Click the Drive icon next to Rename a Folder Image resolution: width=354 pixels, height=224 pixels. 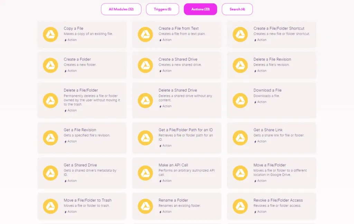[146, 206]
